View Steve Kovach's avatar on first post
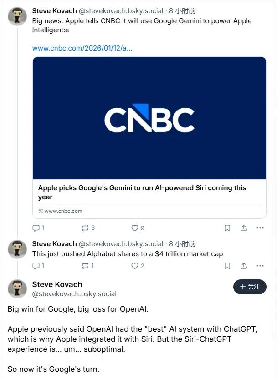Viewport: 277px width, 379px height. click(x=17, y=17)
